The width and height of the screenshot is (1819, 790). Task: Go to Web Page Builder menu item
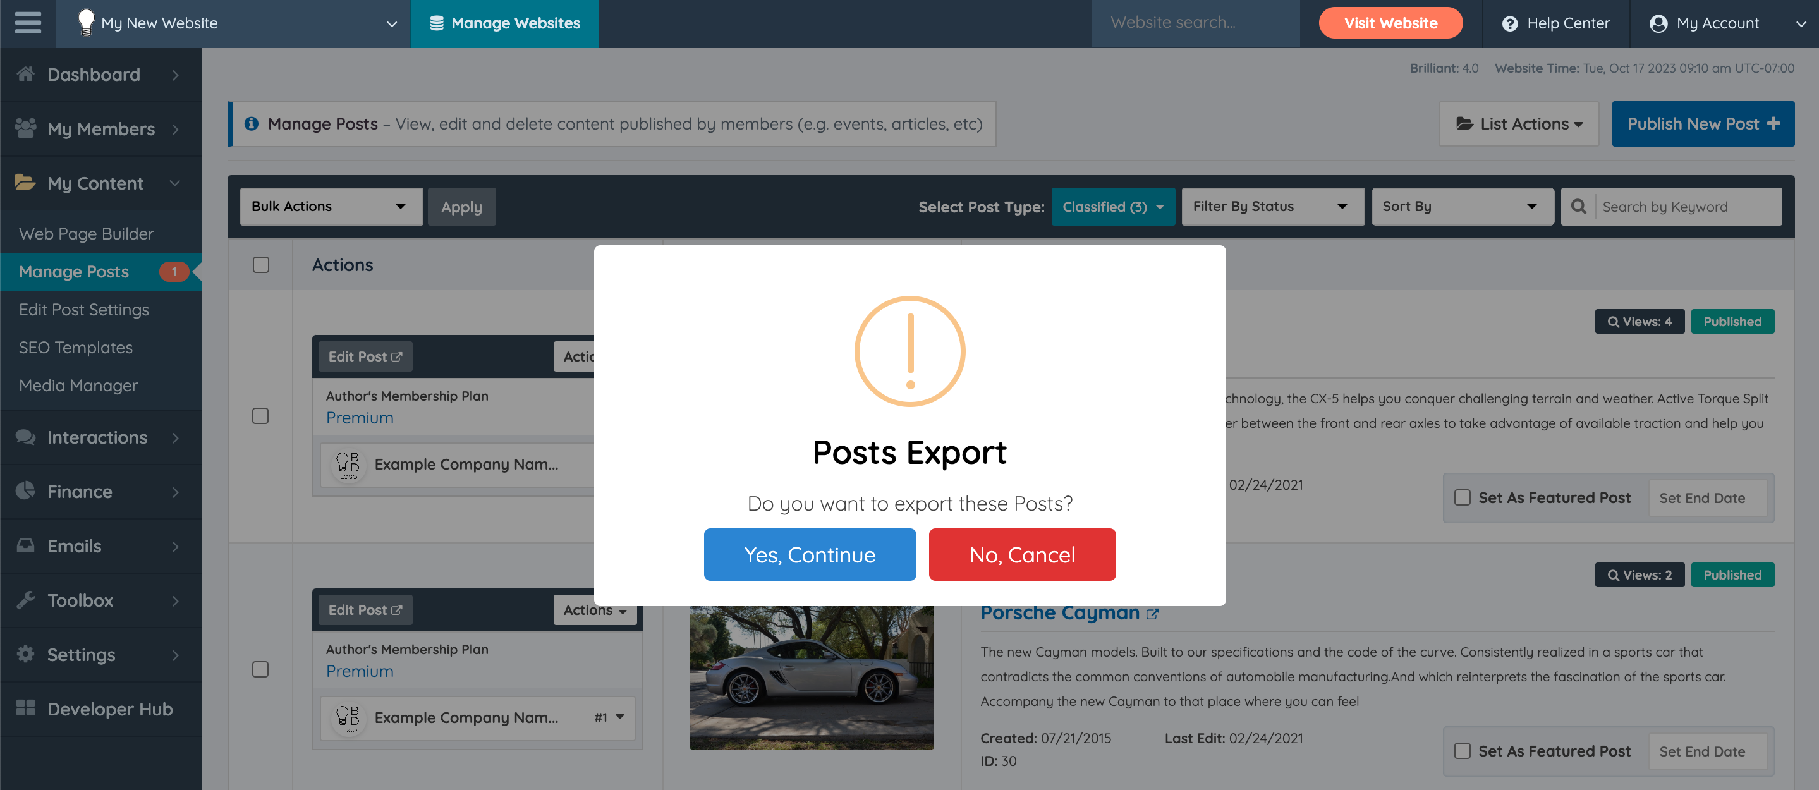pyautogui.click(x=86, y=234)
